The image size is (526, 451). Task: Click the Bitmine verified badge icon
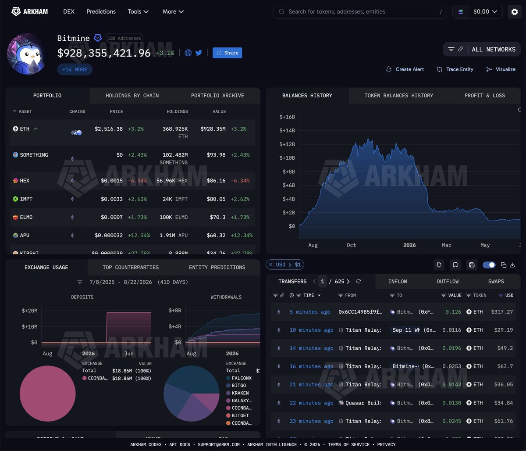click(x=98, y=38)
